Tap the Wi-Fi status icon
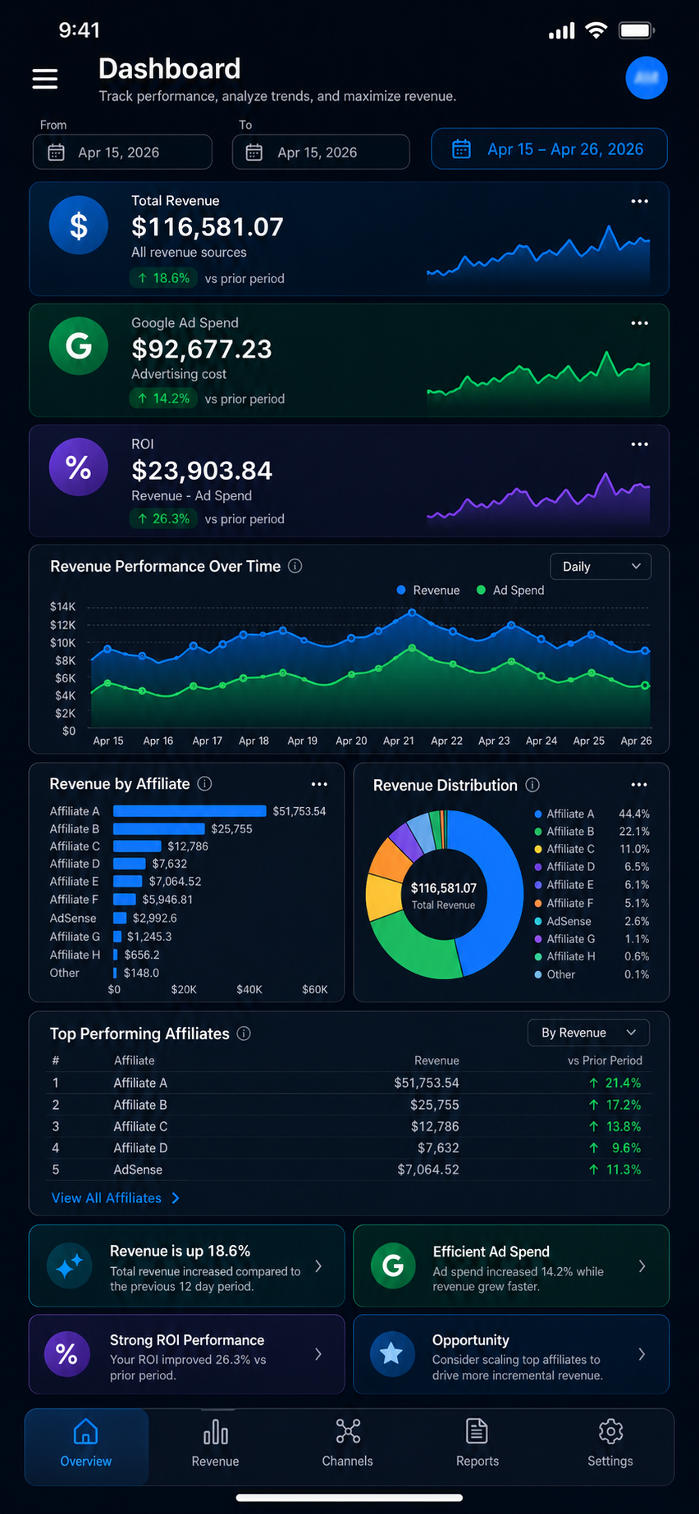699x1514 pixels. coord(596,31)
